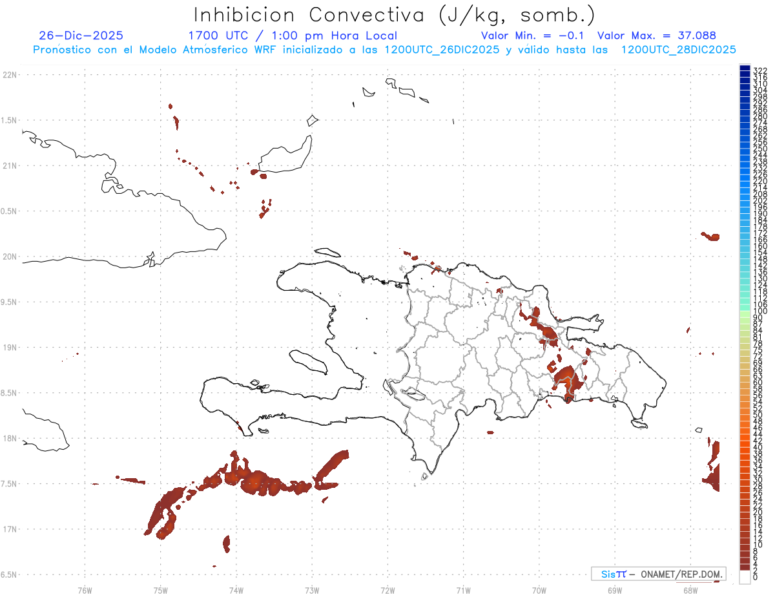Click the 75W longitude label
The image size is (775, 599).
160,590
